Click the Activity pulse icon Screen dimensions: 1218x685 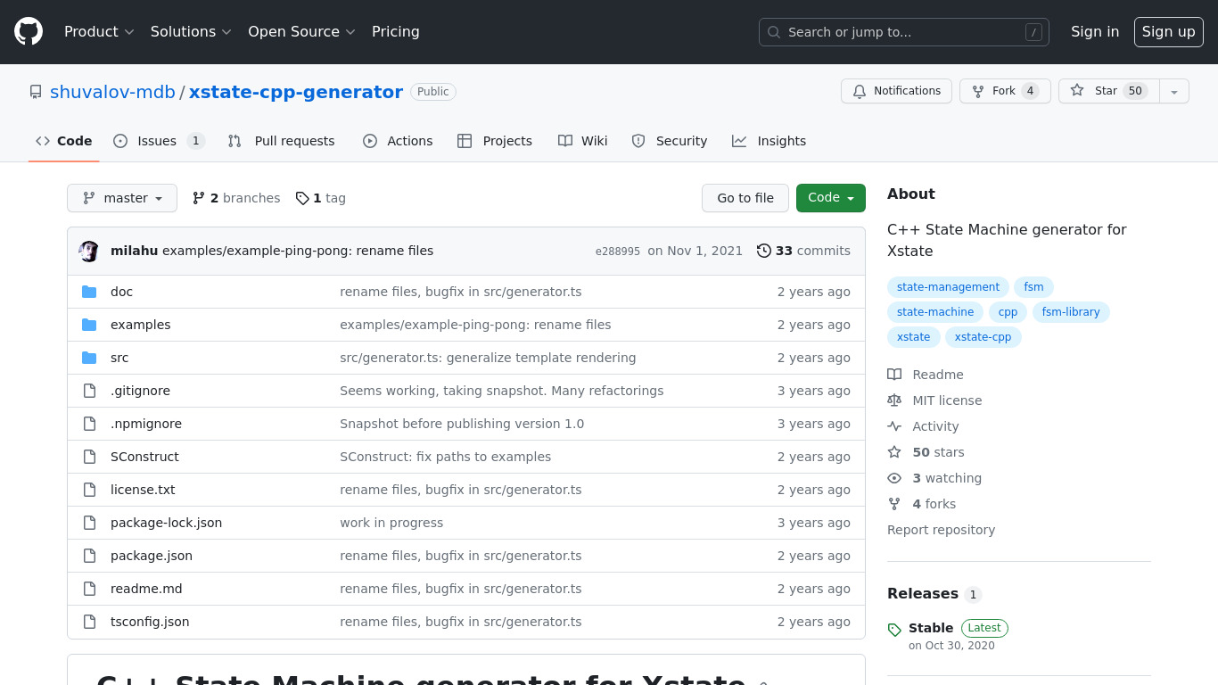894,426
